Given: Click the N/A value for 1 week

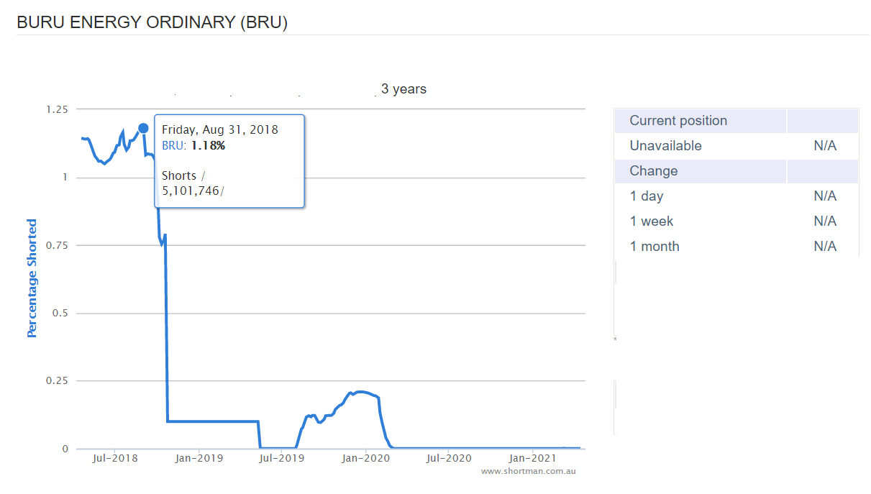Looking at the screenshot, I should [x=825, y=221].
